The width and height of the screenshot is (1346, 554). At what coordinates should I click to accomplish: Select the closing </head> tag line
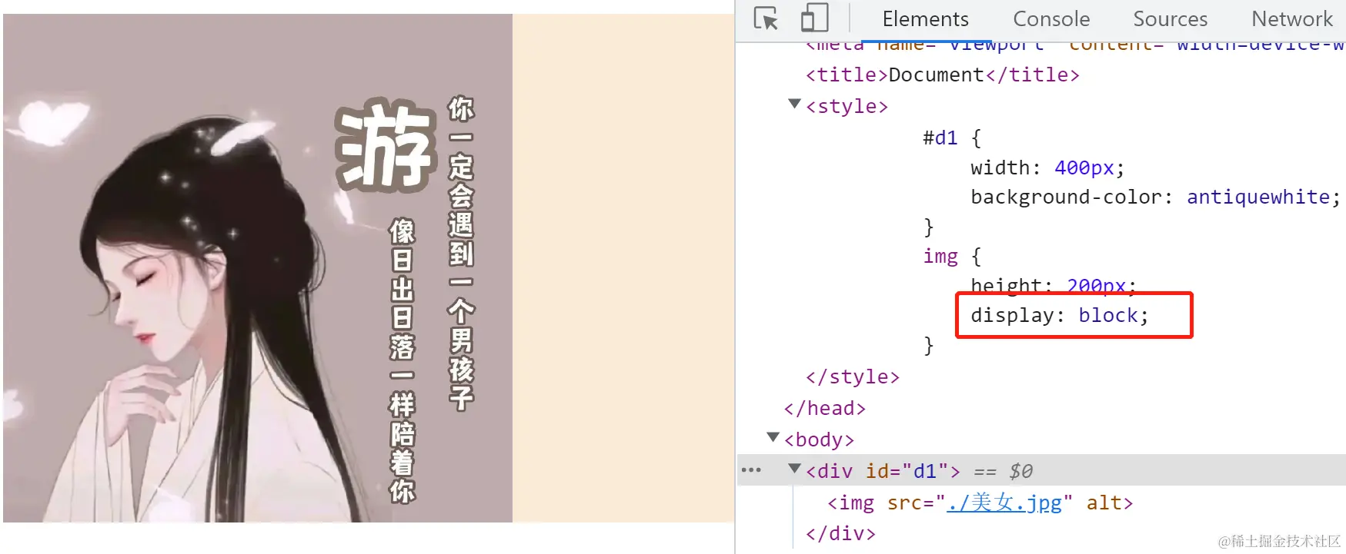pos(825,408)
